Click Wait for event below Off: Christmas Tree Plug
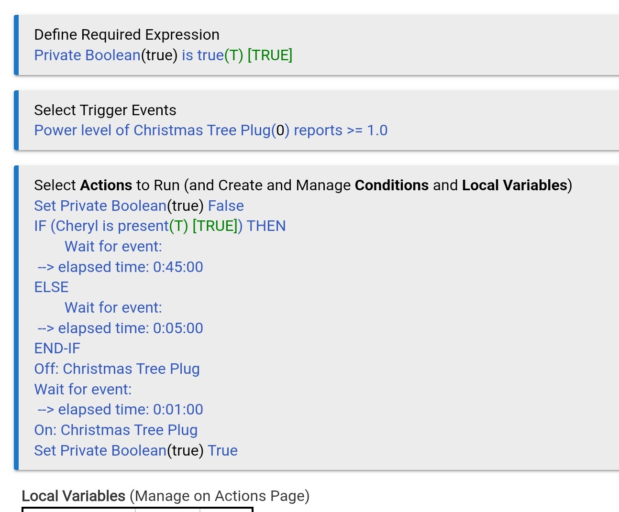 tap(83, 390)
